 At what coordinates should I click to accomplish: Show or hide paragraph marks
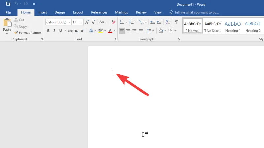(176, 22)
